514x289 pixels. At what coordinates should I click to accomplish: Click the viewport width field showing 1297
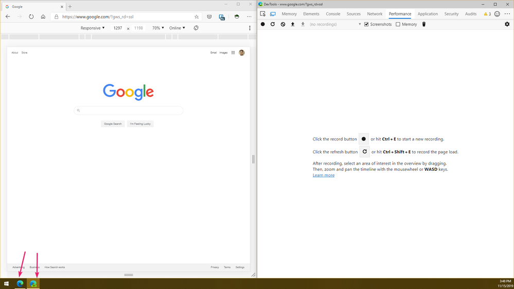point(118,28)
